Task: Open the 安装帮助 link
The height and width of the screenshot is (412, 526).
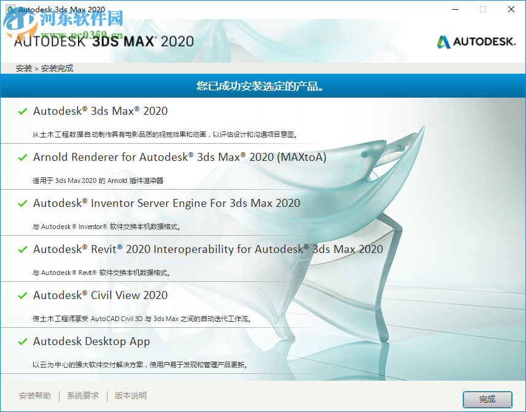Action: [x=35, y=396]
